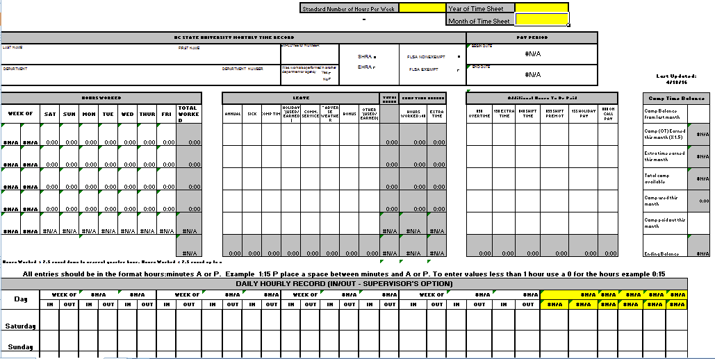Select the SICK leave column header
Image resolution: width=715 pixels, height=359 pixels.
click(x=252, y=114)
